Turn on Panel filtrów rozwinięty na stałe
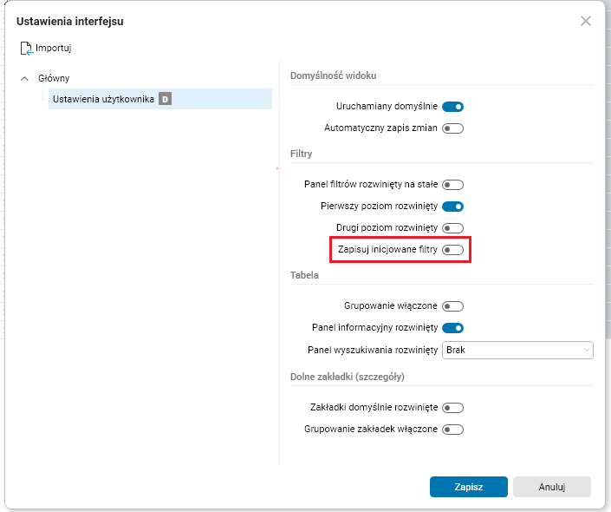This screenshot has width=611, height=512. [x=453, y=185]
